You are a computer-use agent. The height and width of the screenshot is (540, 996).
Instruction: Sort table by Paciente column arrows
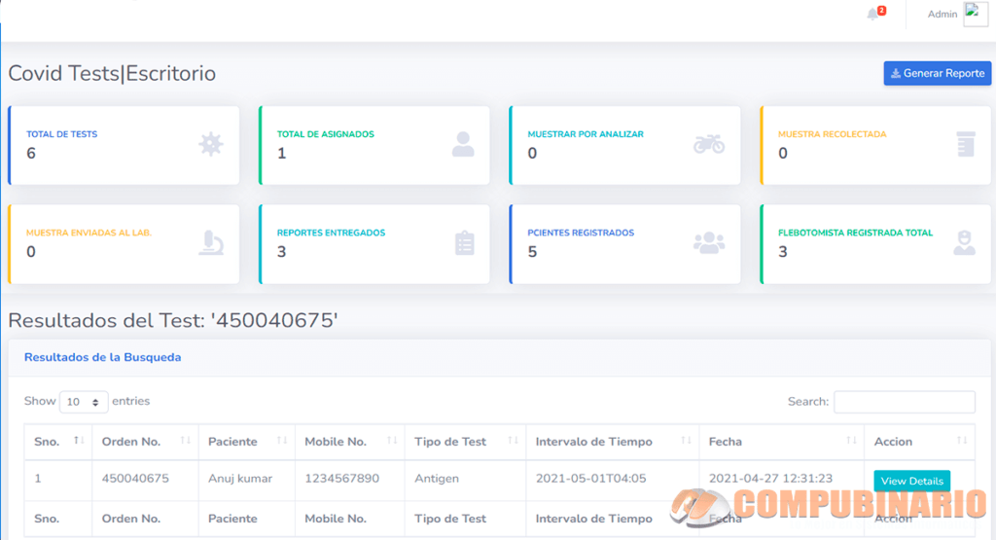point(282,440)
